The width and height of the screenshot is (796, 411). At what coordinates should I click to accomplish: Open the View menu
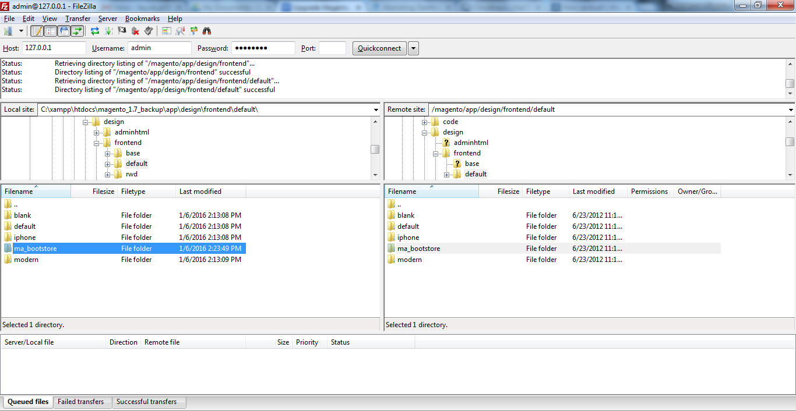click(x=50, y=19)
